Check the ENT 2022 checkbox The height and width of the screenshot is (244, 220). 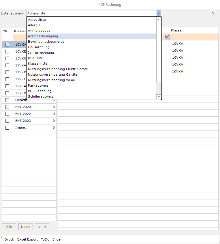pyautogui.click(x=7, y=114)
